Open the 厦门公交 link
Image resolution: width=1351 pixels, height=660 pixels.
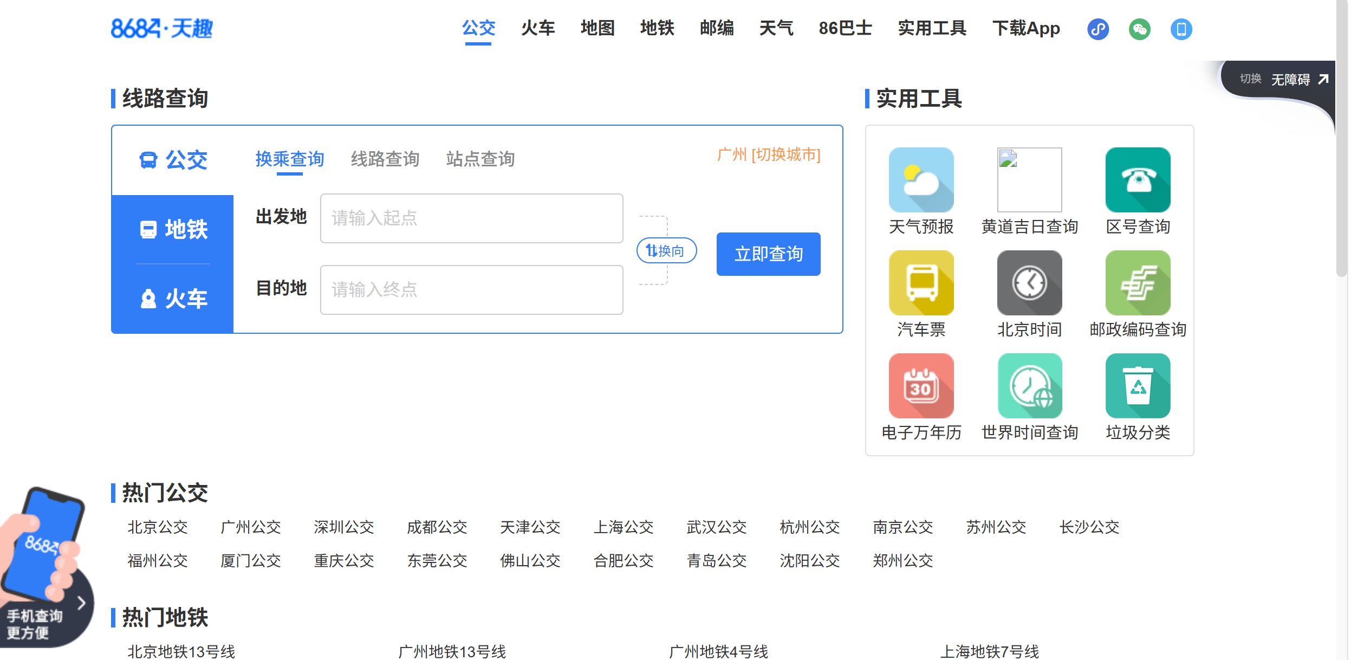pos(251,560)
